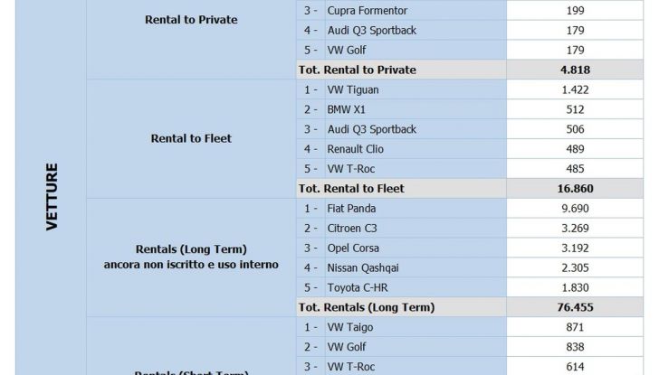
Task: Select the Rentals (Long Term) category cell
Action: tap(191, 257)
